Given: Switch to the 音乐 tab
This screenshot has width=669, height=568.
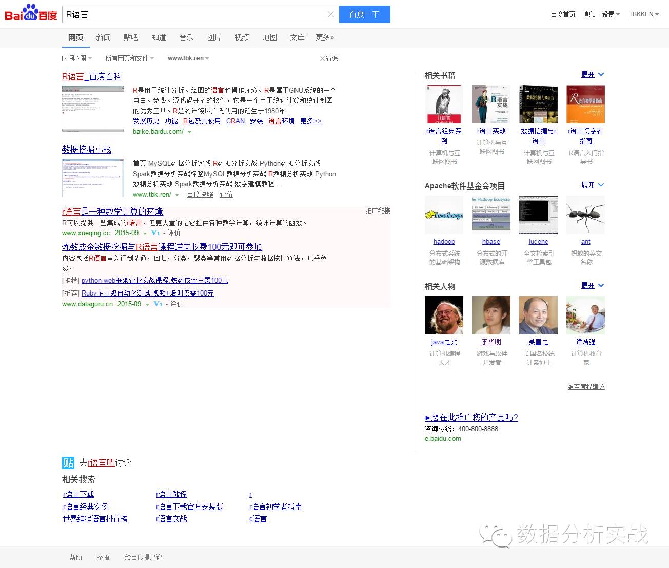Looking at the screenshot, I should (x=187, y=37).
